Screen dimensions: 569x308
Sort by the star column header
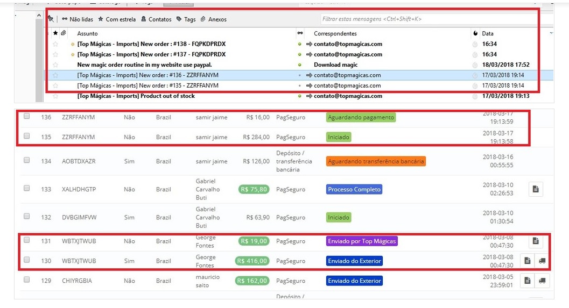55,33
